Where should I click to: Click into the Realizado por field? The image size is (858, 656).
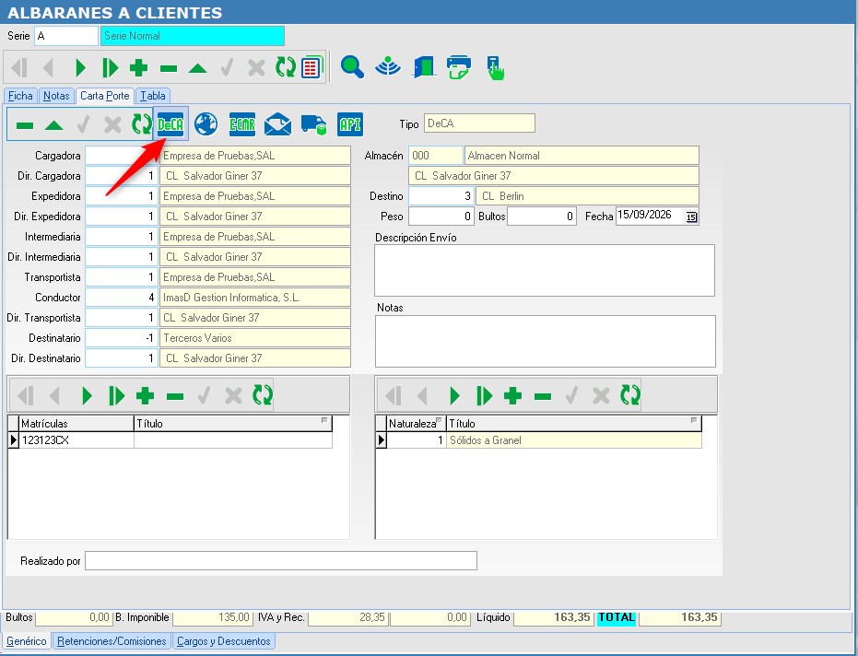point(281,561)
